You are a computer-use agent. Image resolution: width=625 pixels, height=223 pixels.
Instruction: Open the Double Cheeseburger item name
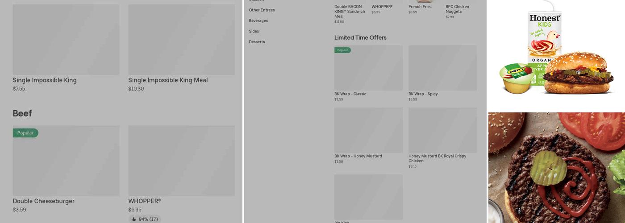click(43, 201)
